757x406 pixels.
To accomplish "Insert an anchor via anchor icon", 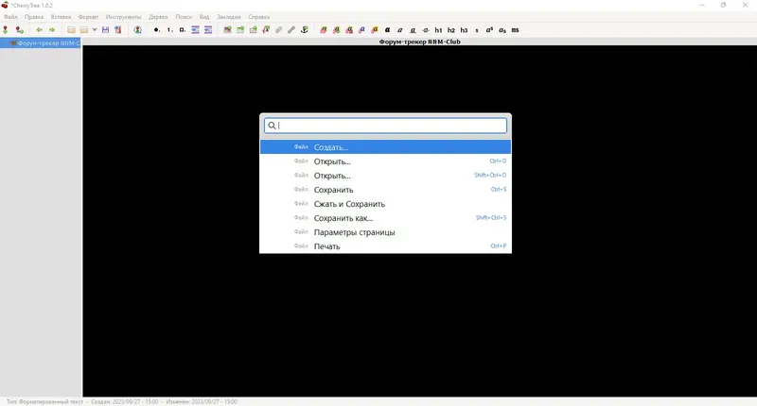I will coord(304,30).
